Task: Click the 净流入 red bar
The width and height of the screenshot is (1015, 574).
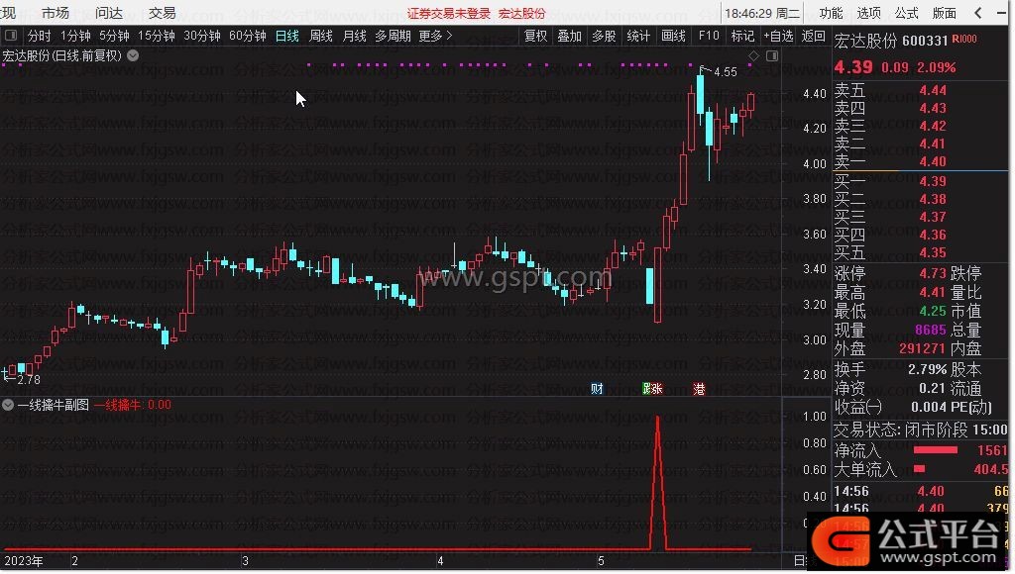Action: pyautogui.click(x=936, y=450)
